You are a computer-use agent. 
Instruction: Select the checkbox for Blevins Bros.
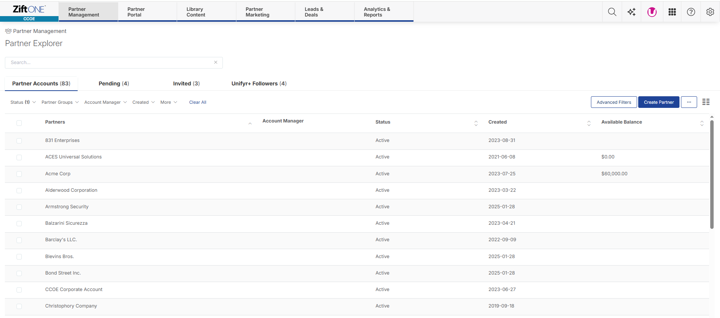[x=19, y=257]
